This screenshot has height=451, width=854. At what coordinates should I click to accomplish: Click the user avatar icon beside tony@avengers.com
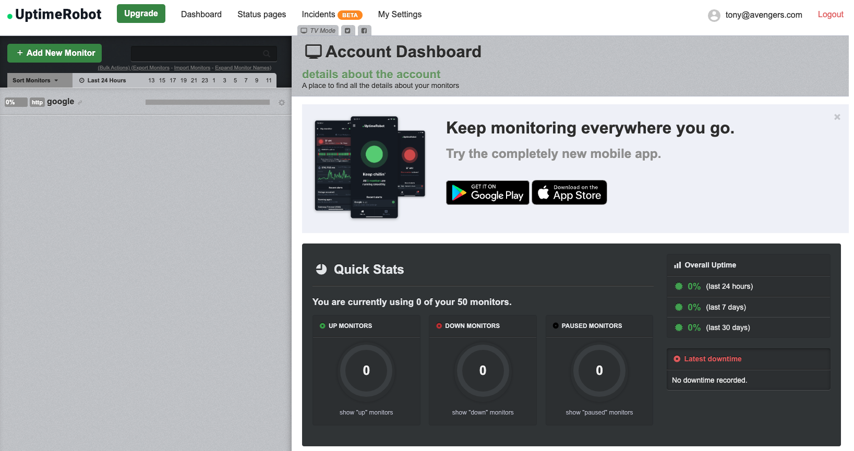click(x=714, y=15)
